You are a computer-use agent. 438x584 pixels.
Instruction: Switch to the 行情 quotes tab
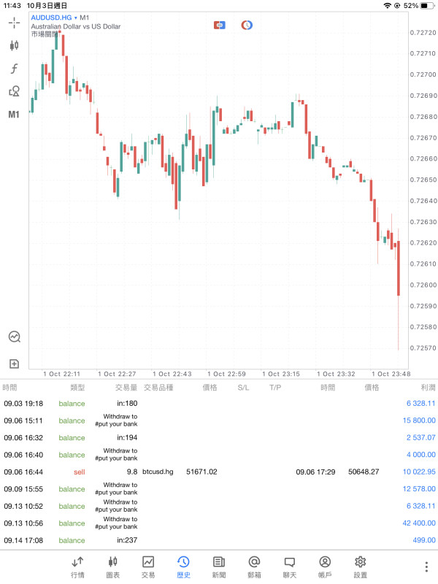(x=77, y=567)
